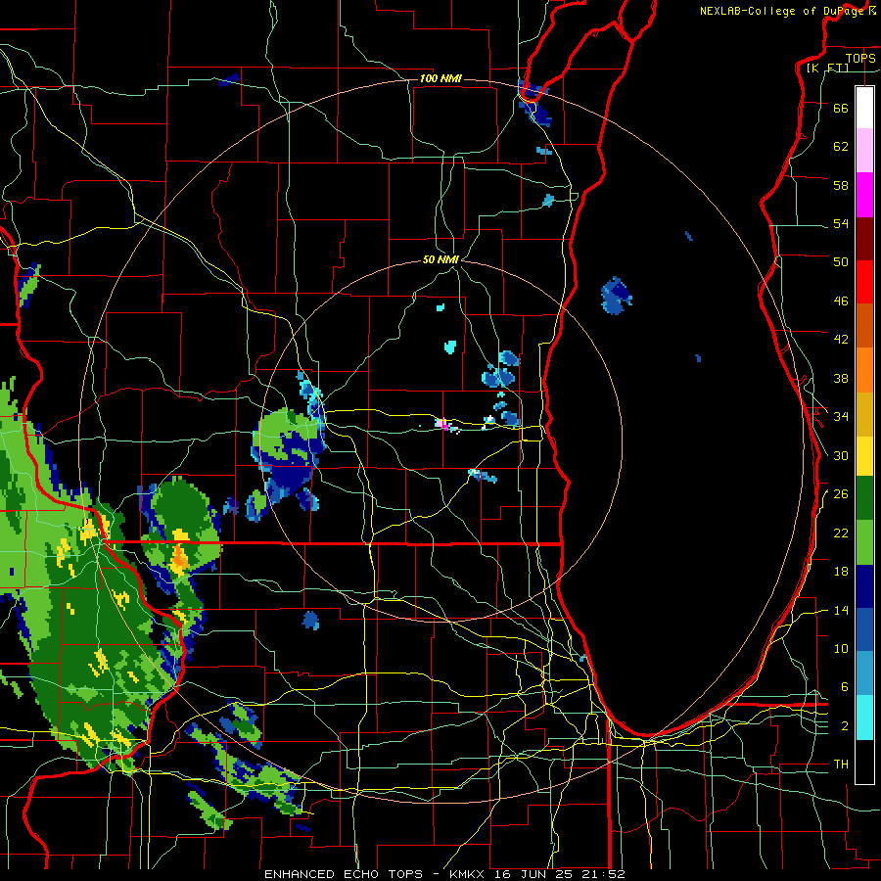This screenshot has height=881, width=881.
Task: Click the white swatch in the tops legend
Action: tap(864, 108)
